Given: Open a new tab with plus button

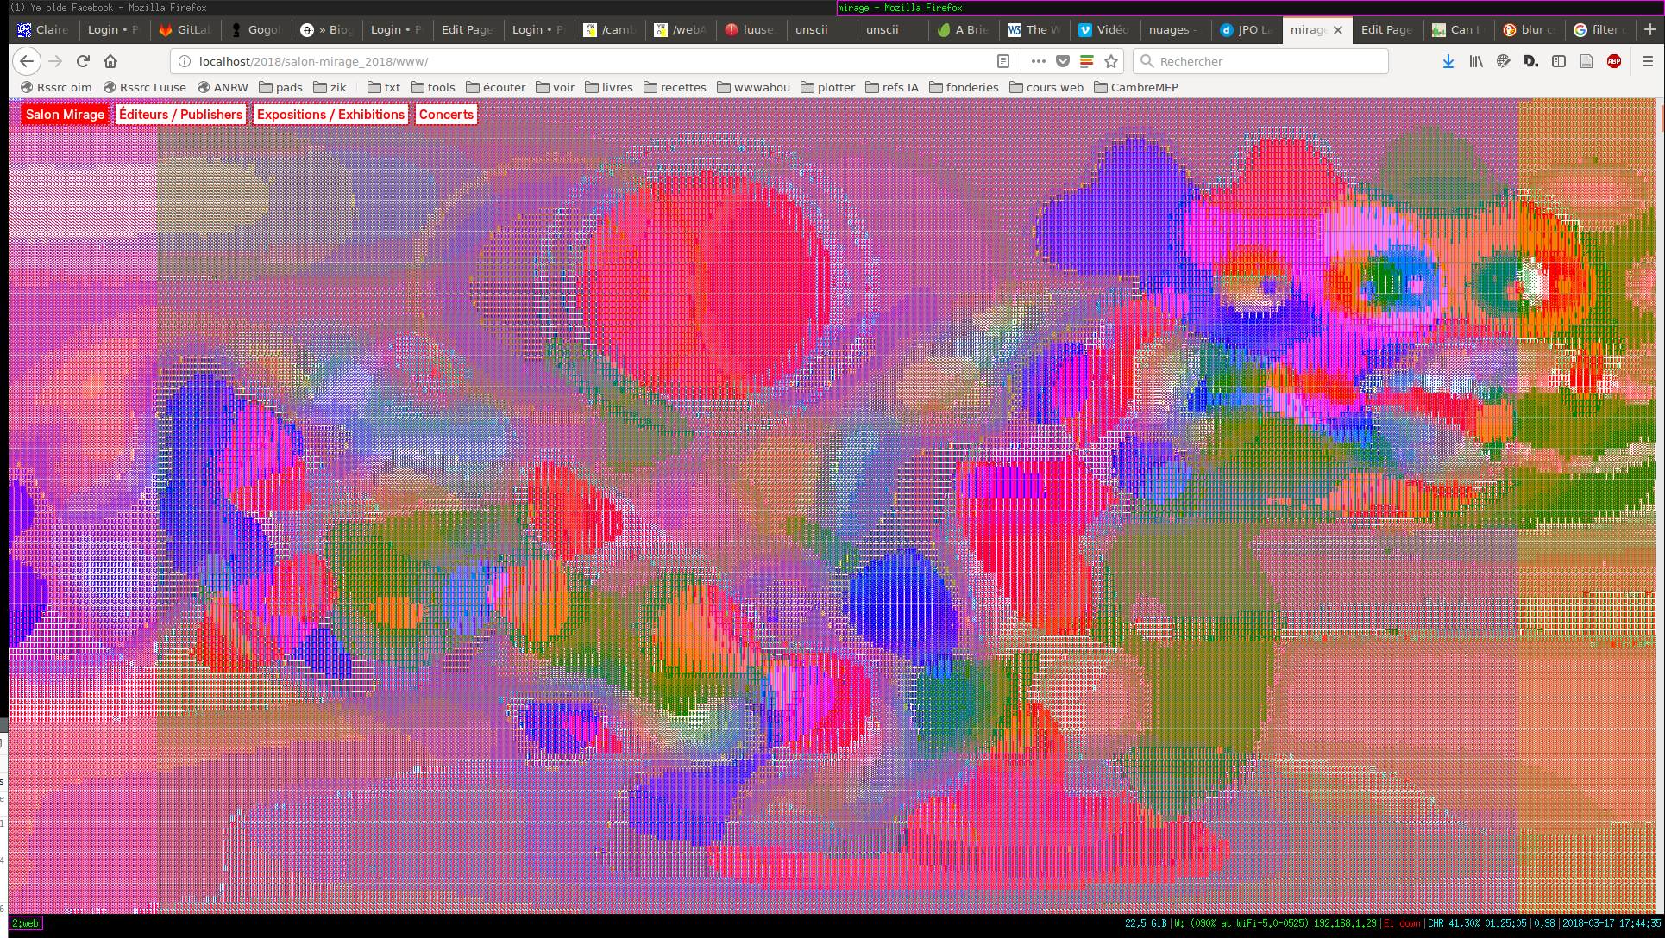Looking at the screenshot, I should point(1649,29).
